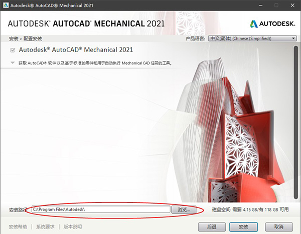Select the 安装 breadcrumb step

[14, 38]
